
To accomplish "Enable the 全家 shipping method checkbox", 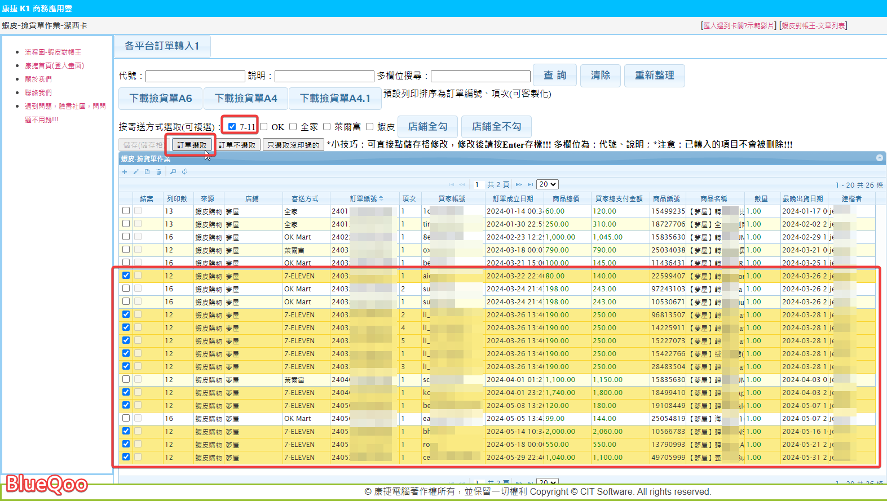I will tap(293, 127).
